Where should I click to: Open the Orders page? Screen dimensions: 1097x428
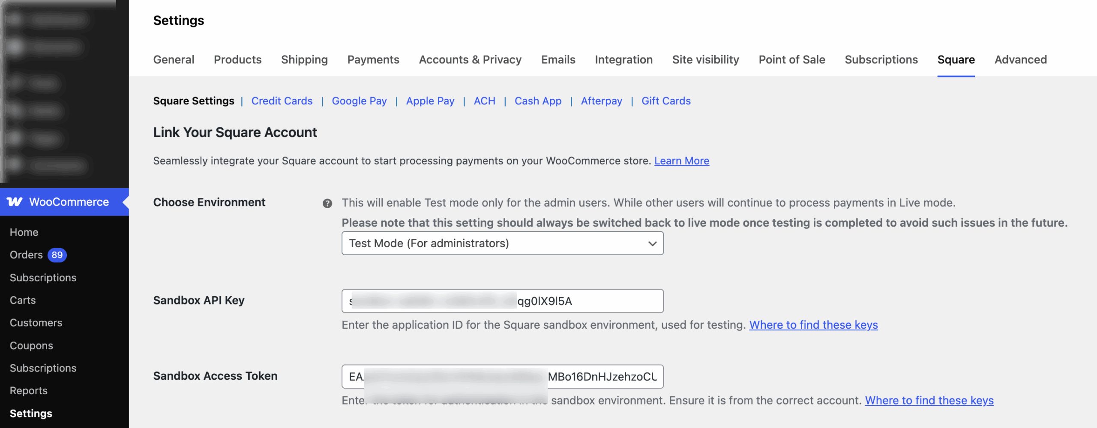pos(26,255)
